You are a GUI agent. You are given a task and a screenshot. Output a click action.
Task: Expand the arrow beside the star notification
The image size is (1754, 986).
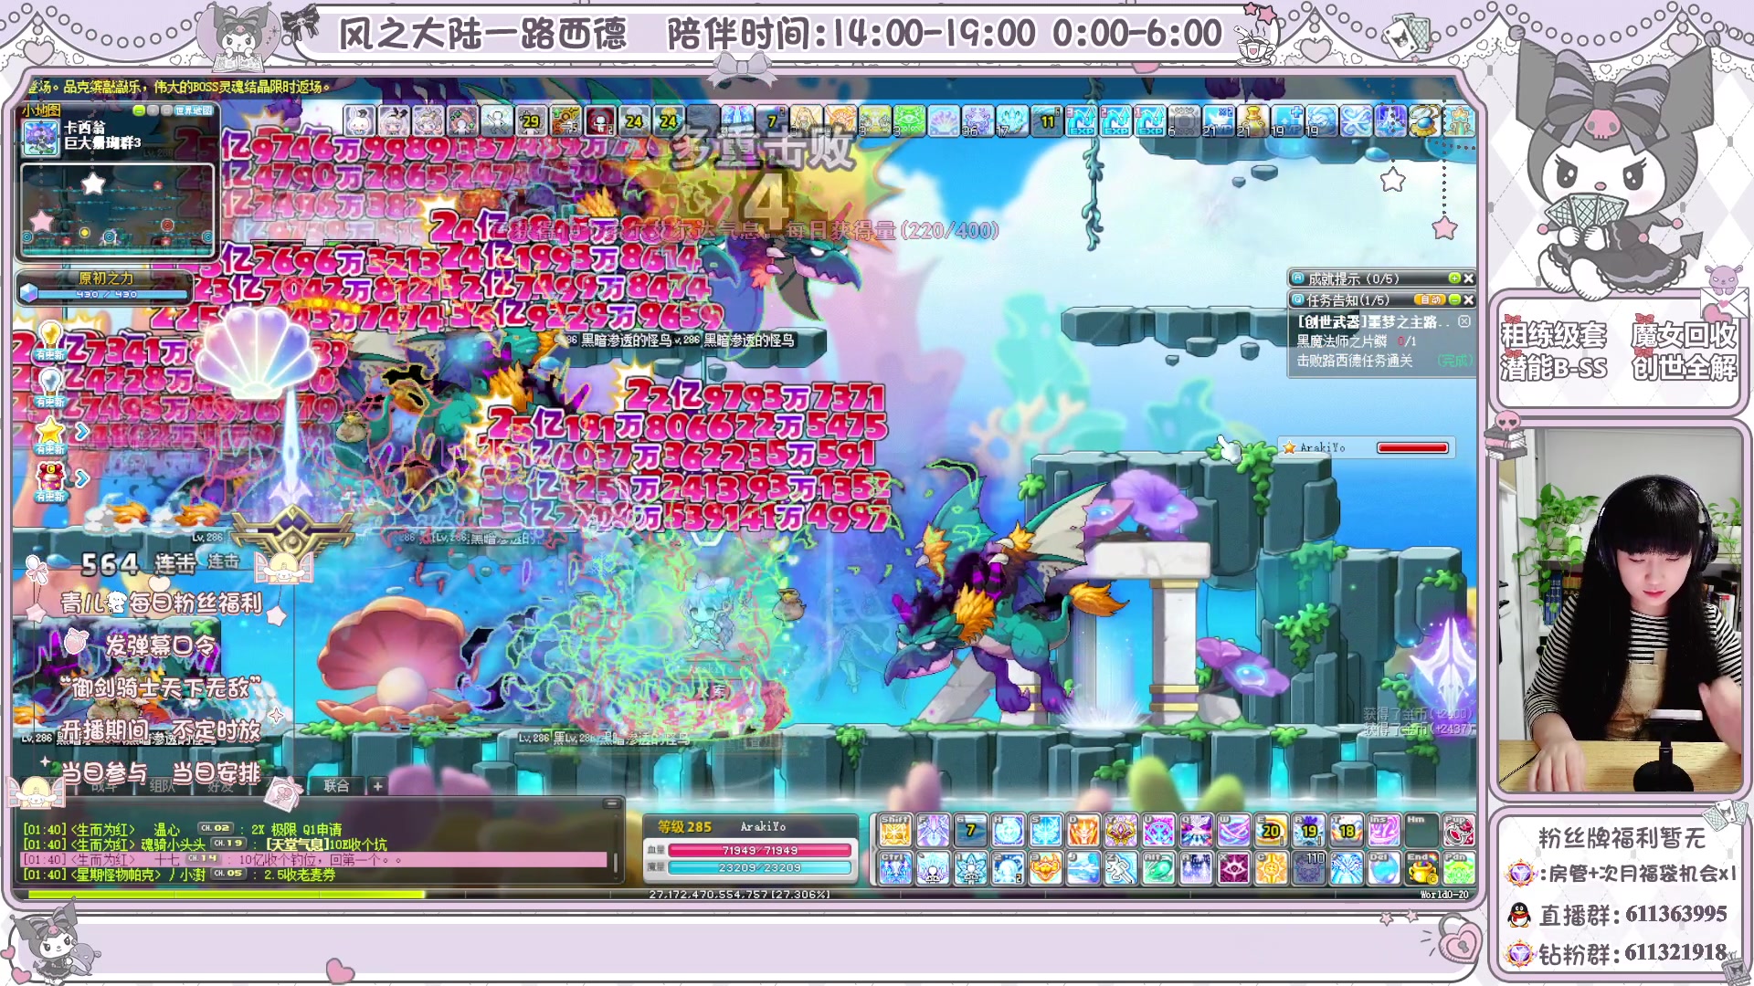pyautogui.click(x=81, y=431)
